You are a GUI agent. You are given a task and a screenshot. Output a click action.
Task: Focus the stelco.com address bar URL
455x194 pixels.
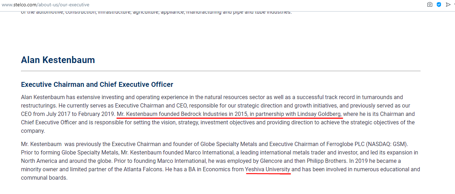click(46, 5)
